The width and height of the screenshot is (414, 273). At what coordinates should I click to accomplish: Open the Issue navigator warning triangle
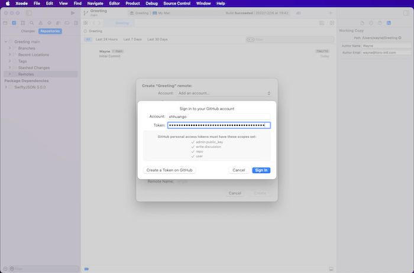point(40,23)
